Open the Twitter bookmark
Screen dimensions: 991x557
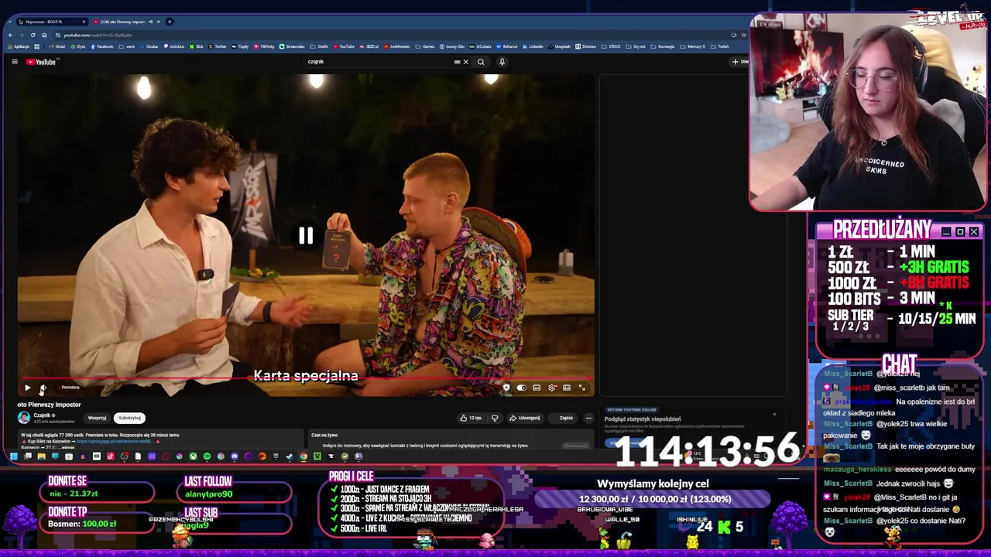coord(218,46)
